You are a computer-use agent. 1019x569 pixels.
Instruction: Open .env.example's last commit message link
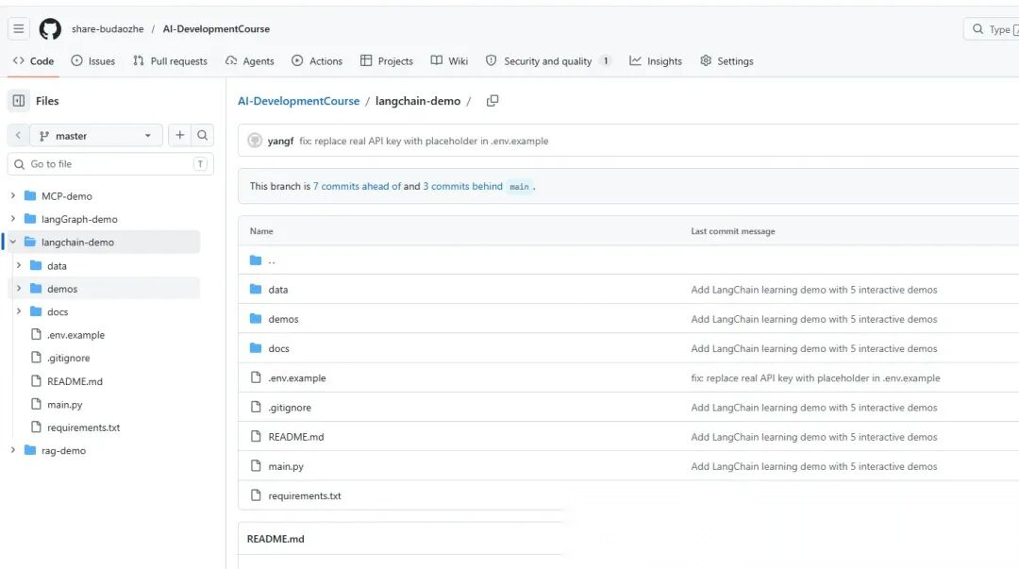(x=815, y=377)
